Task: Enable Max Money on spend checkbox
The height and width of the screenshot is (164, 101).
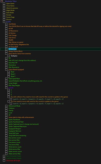Action: [6, 42]
